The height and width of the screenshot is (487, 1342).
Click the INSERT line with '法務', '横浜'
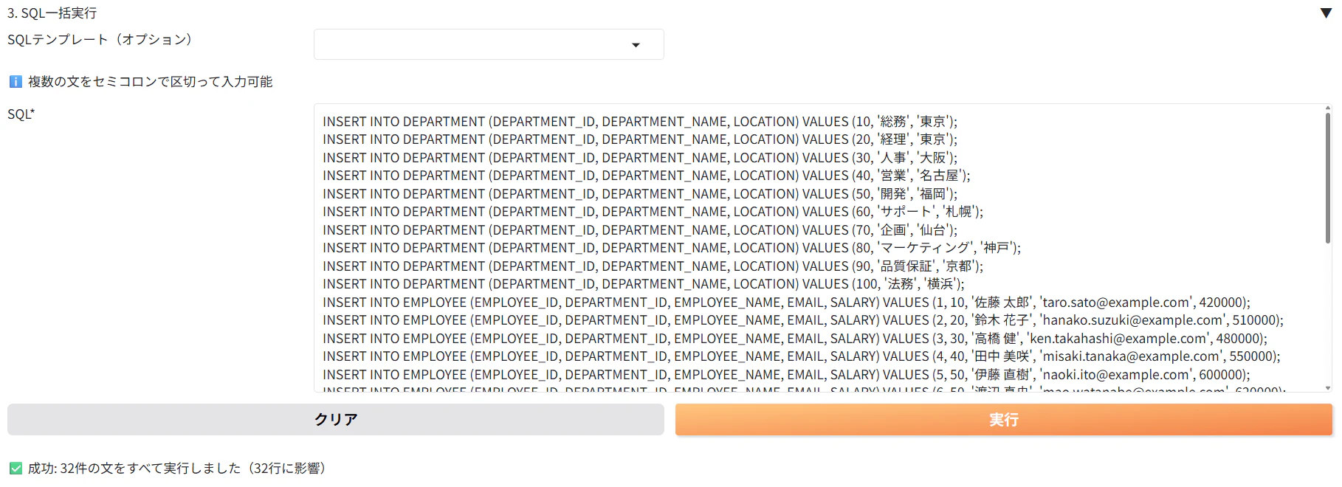[x=644, y=284]
